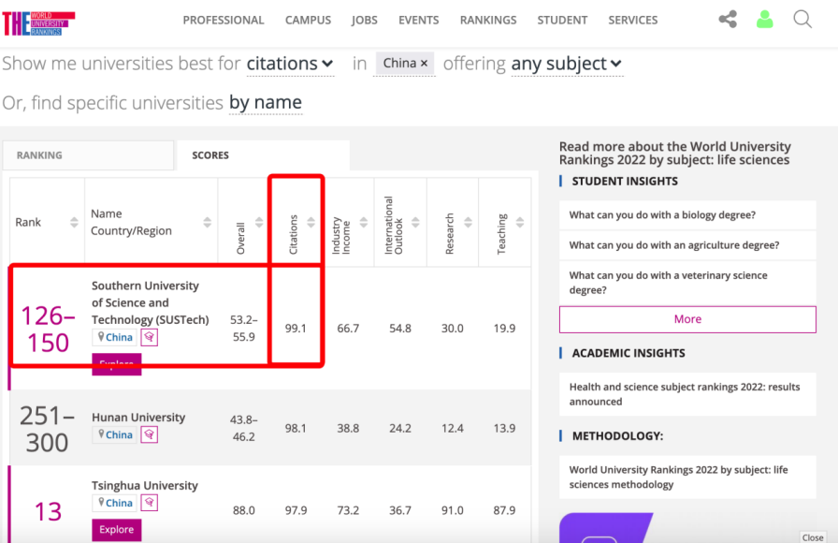Click China location link under Hunan University

pos(114,434)
